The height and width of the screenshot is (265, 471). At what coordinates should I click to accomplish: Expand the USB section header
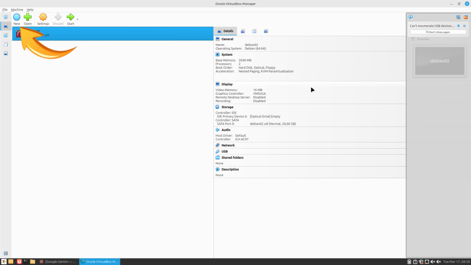pos(224,151)
